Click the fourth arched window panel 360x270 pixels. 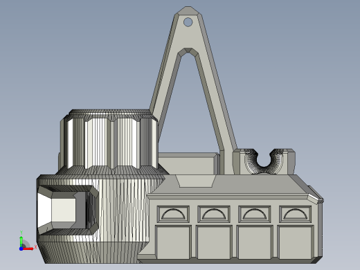pos(296,214)
